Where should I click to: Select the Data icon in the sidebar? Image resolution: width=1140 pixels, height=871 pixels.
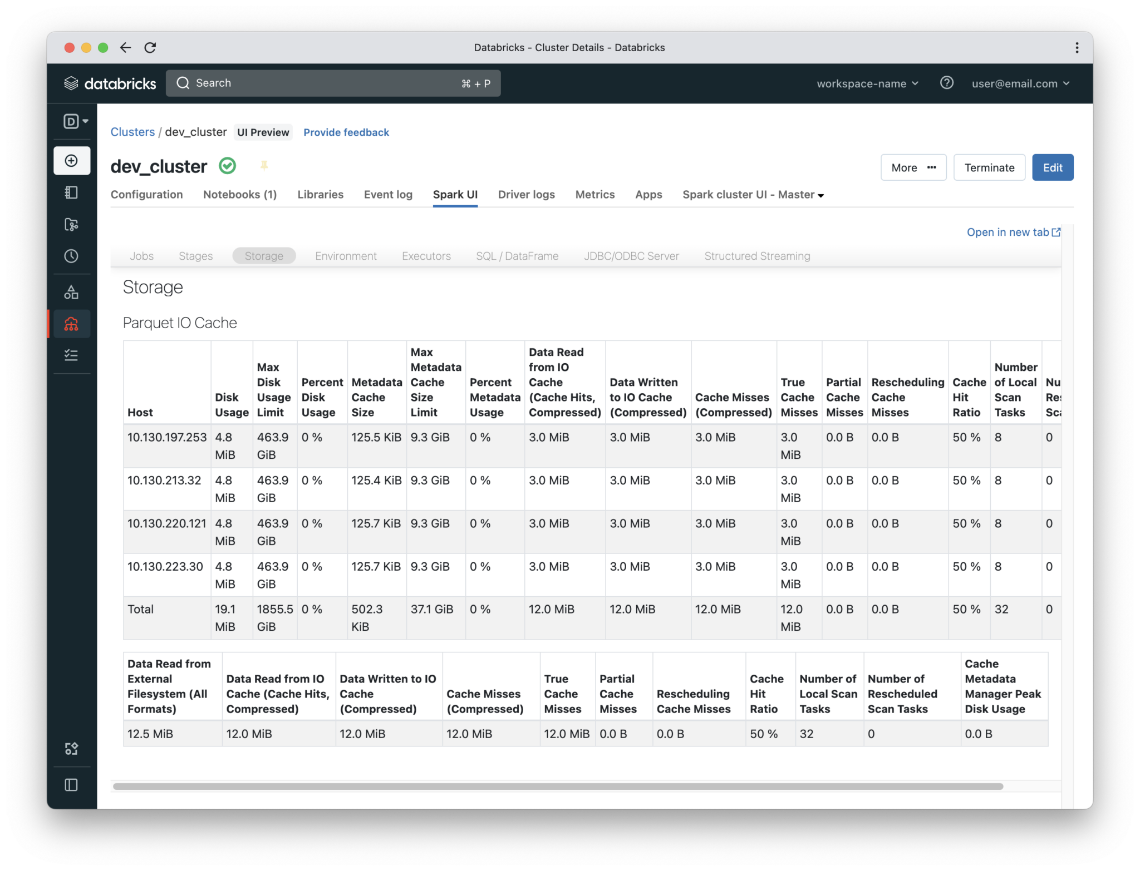click(x=72, y=291)
